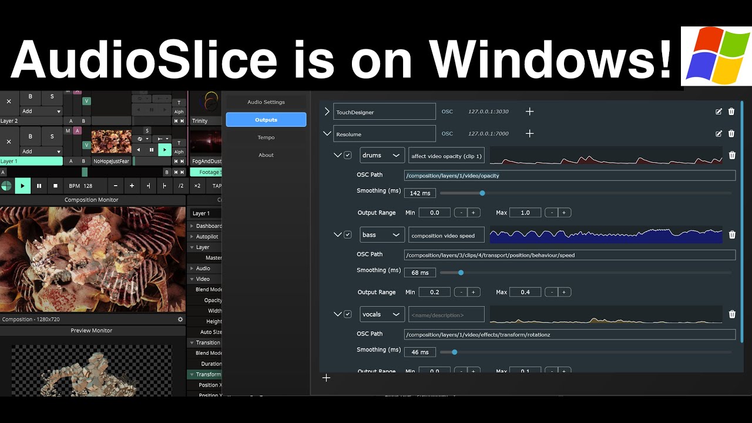Select the NoHopeJustFear clip thumbnail
Image resolution: width=752 pixels, height=423 pixels.
(112, 142)
